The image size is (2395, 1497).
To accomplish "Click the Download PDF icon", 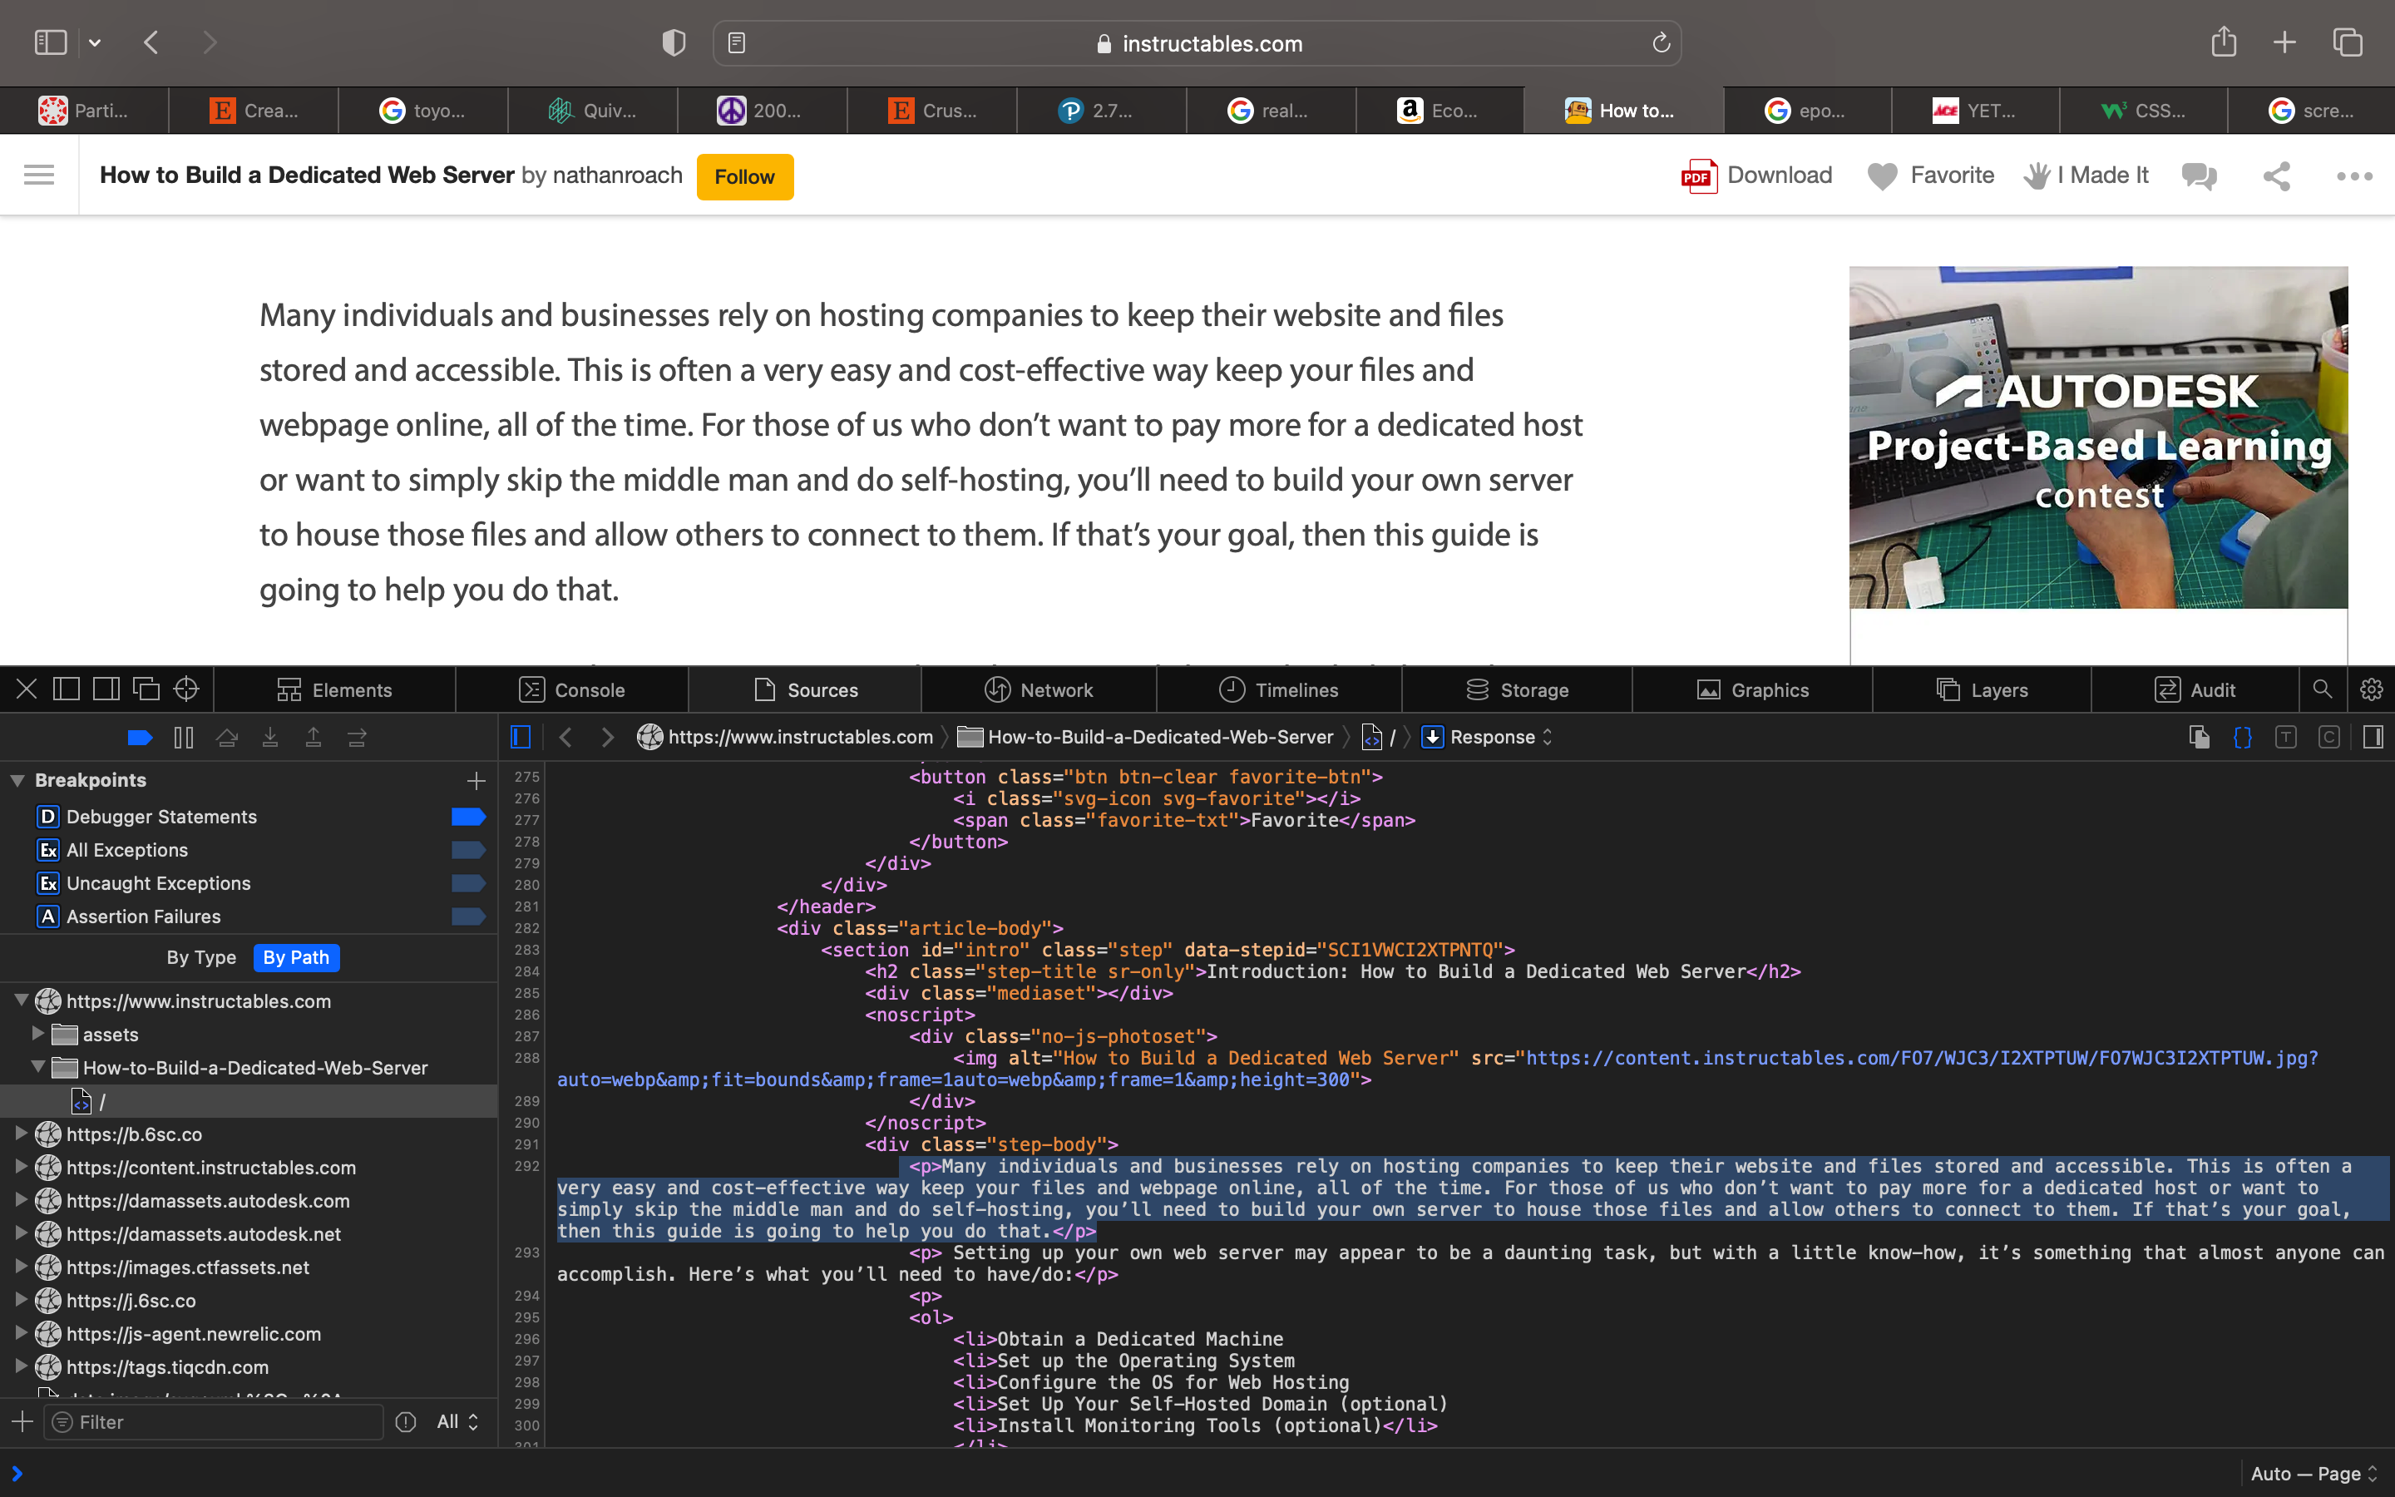I will tap(1698, 176).
